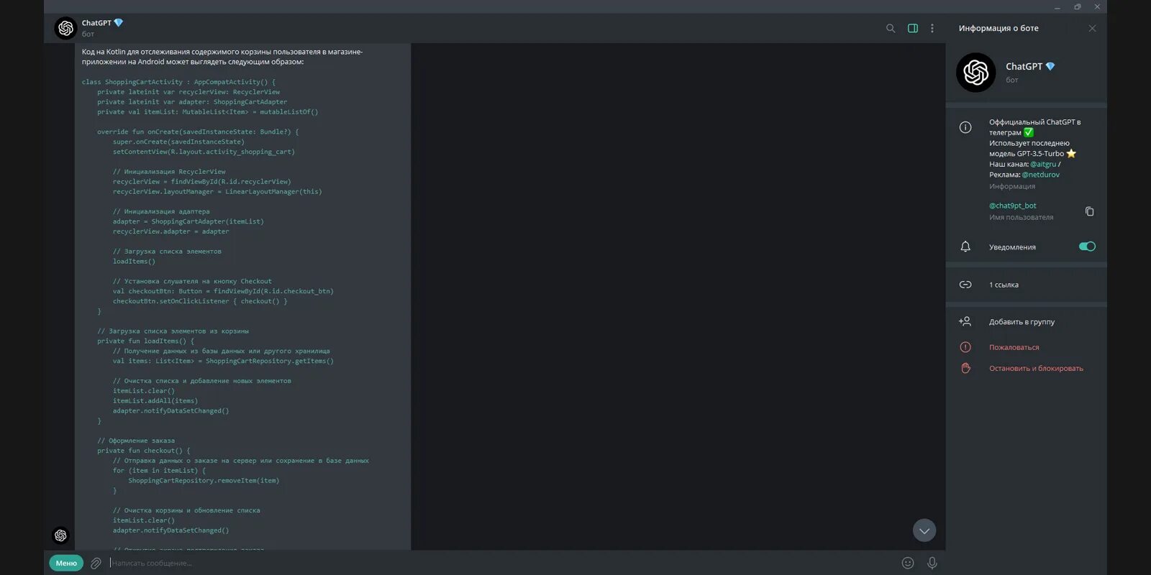Open the shared links icon

click(965, 285)
